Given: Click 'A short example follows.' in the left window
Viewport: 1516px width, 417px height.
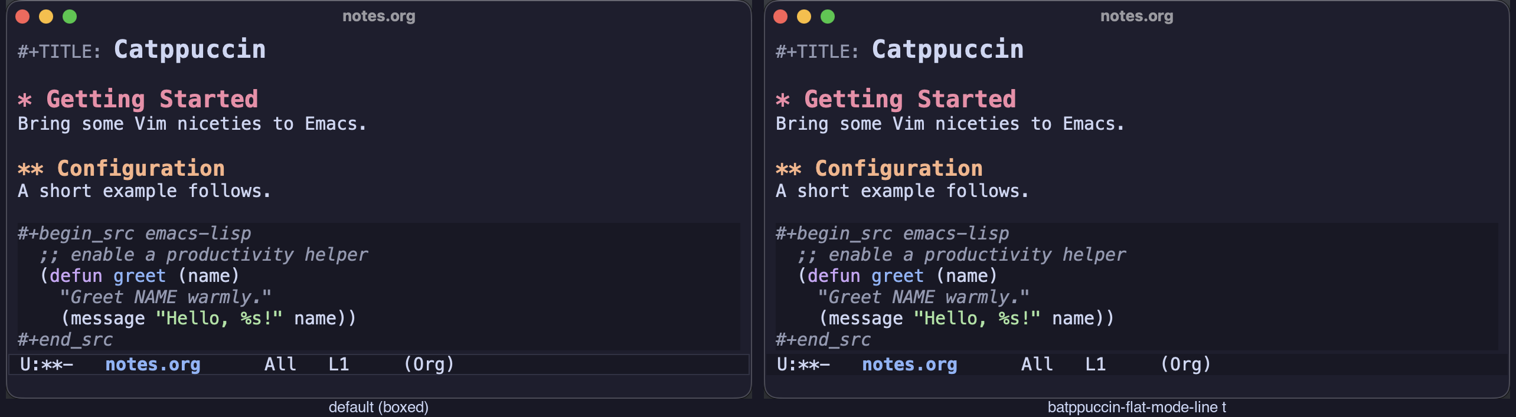Looking at the screenshot, I should coord(144,191).
